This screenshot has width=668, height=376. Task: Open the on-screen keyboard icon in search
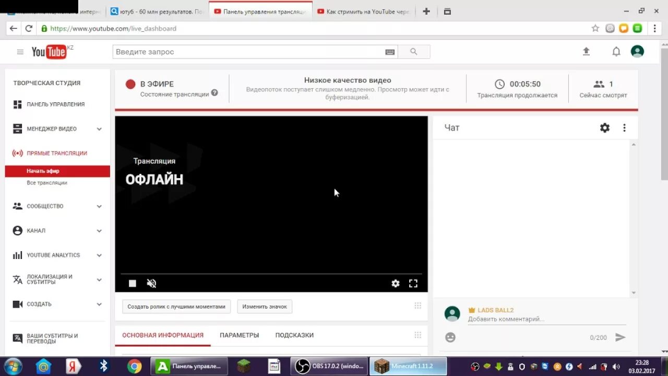(x=390, y=52)
